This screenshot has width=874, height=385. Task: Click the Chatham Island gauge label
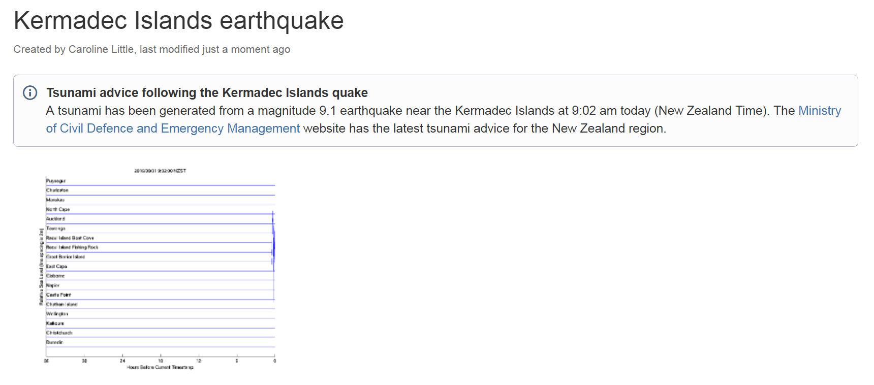point(62,304)
